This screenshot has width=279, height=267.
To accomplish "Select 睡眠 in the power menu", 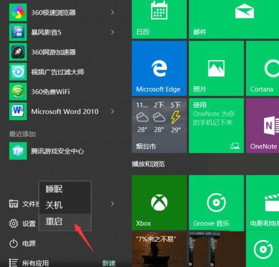I will (65, 189).
